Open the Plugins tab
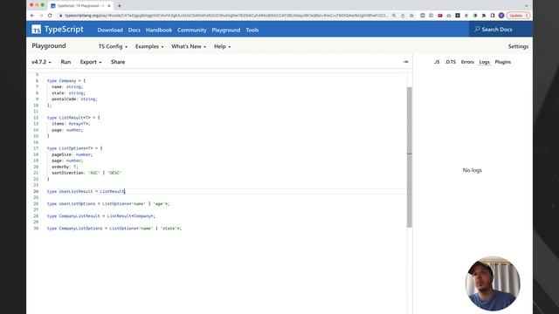Screen dimensions: 559x314 pos(503,62)
